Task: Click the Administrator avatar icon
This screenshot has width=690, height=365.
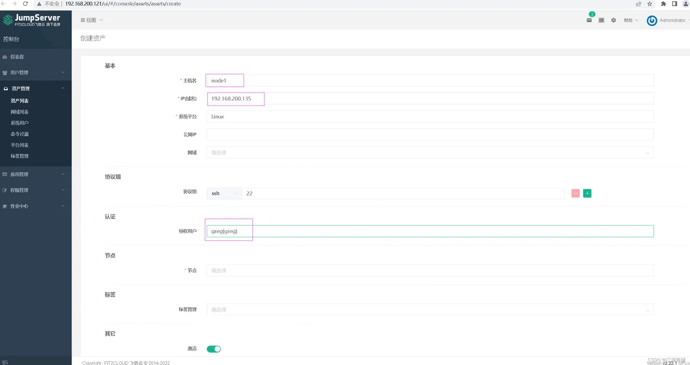Action: (652, 20)
